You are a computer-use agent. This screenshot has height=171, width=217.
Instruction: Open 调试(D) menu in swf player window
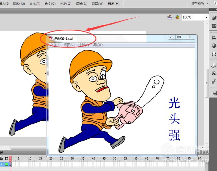(98, 45)
